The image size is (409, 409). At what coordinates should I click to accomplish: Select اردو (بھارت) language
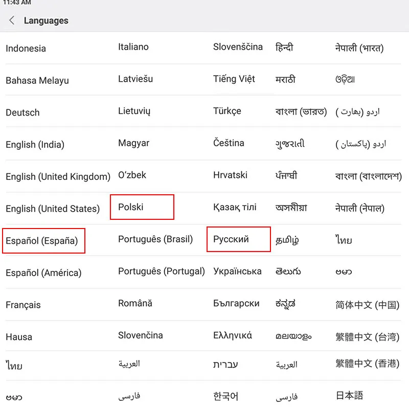coord(357,112)
